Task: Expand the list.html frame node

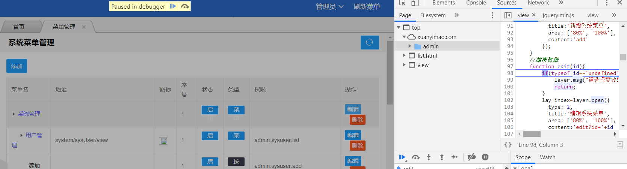Action: [404, 56]
